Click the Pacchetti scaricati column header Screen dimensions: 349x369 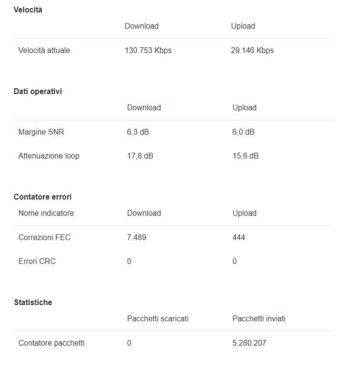point(158,318)
